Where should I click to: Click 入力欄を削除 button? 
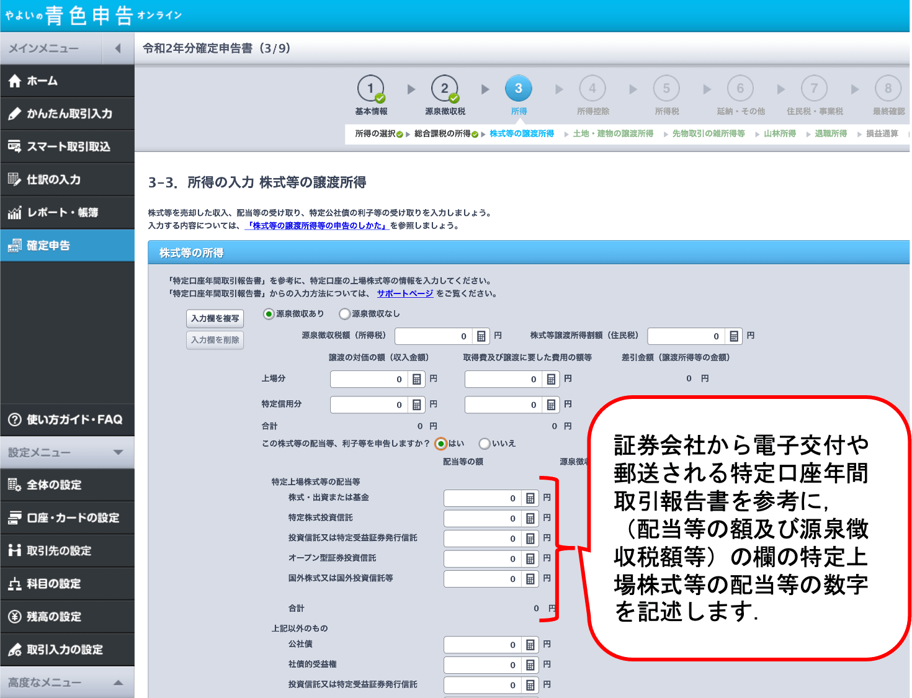(x=215, y=340)
